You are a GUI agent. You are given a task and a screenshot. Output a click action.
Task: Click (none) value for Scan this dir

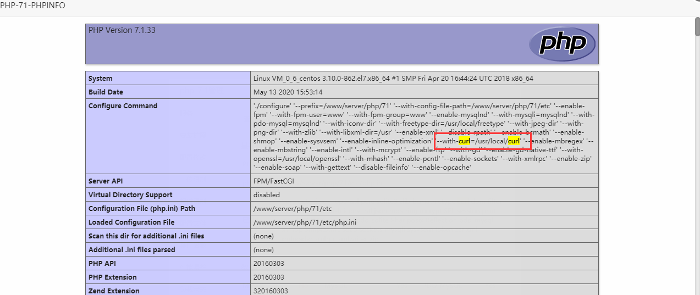263,236
